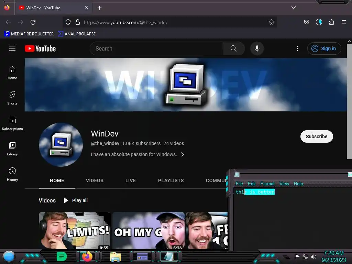Open a new browser tab

click(99, 8)
